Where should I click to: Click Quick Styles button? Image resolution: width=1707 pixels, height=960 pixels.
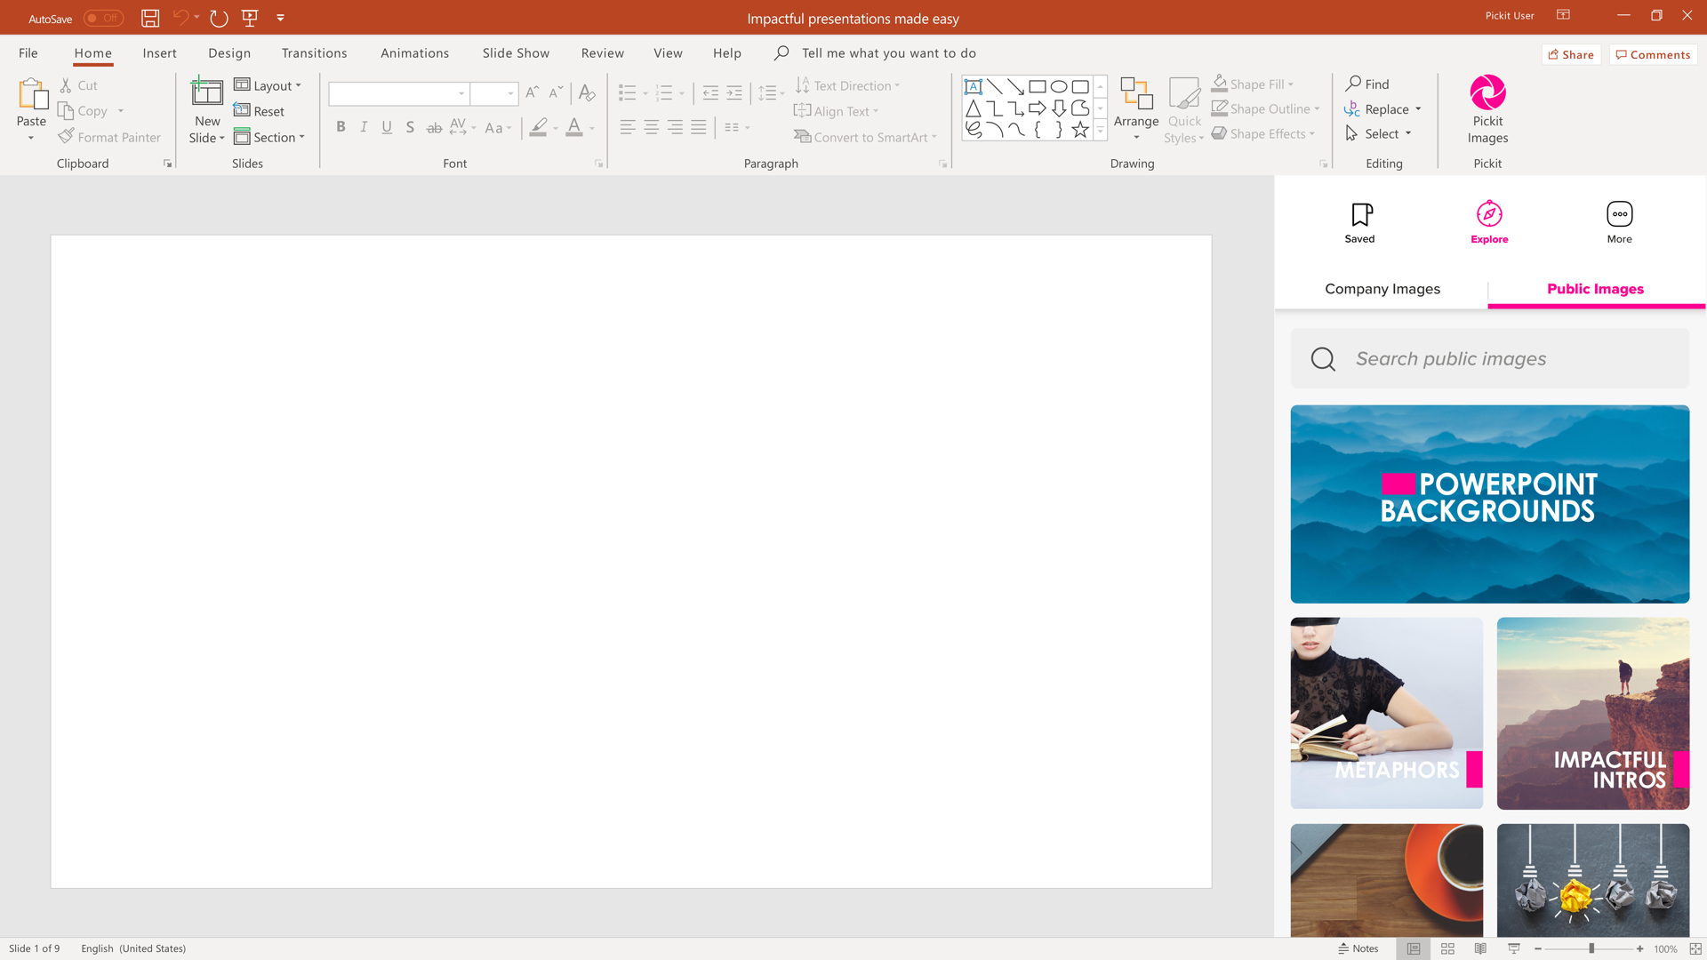point(1184,110)
